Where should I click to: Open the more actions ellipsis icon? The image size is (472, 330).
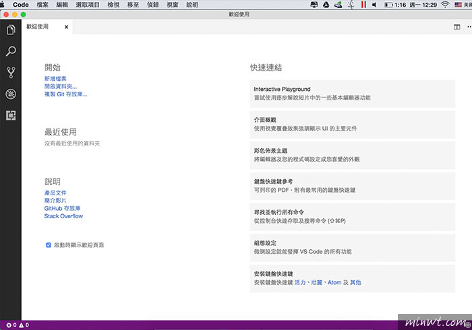(x=469, y=27)
